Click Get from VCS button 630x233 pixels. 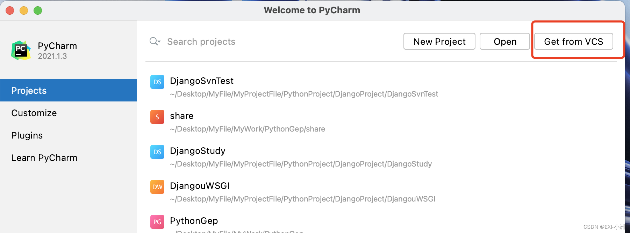pyautogui.click(x=574, y=41)
